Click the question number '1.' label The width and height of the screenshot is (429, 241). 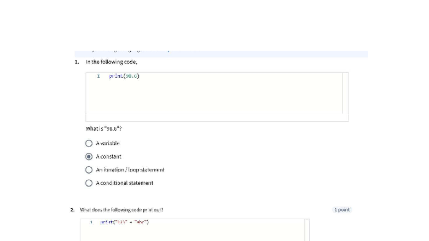[x=77, y=62]
